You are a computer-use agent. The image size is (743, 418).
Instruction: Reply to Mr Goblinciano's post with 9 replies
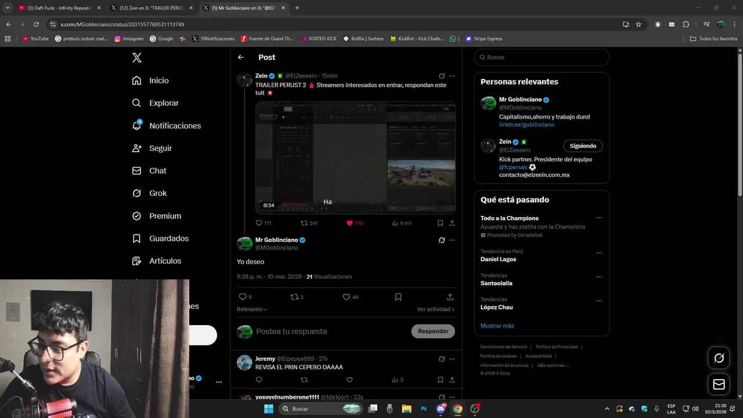tap(245, 297)
